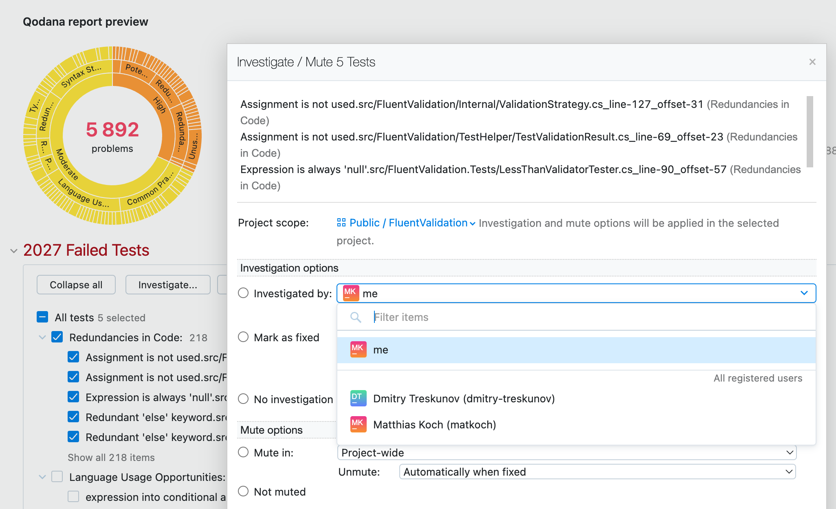The image size is (836, 509).
Task: Uncheck Redundancies in Code checkbox
Action: [57, 337]
